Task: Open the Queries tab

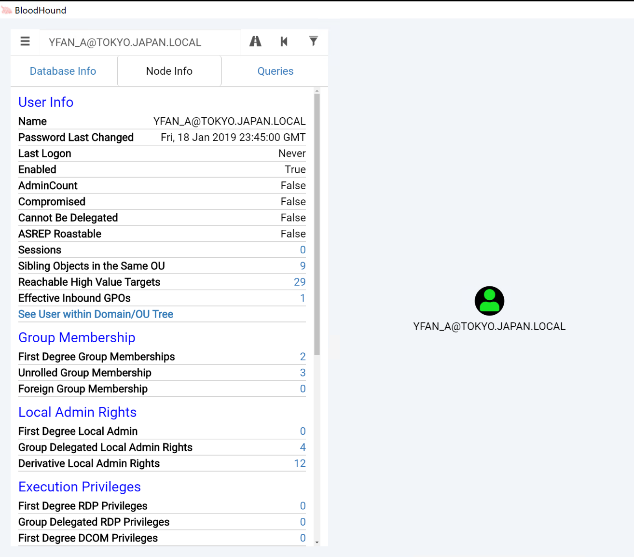Action: 275,71
